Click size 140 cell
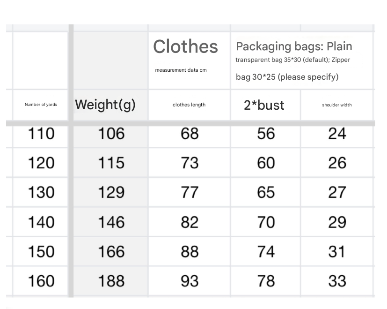 41,222
